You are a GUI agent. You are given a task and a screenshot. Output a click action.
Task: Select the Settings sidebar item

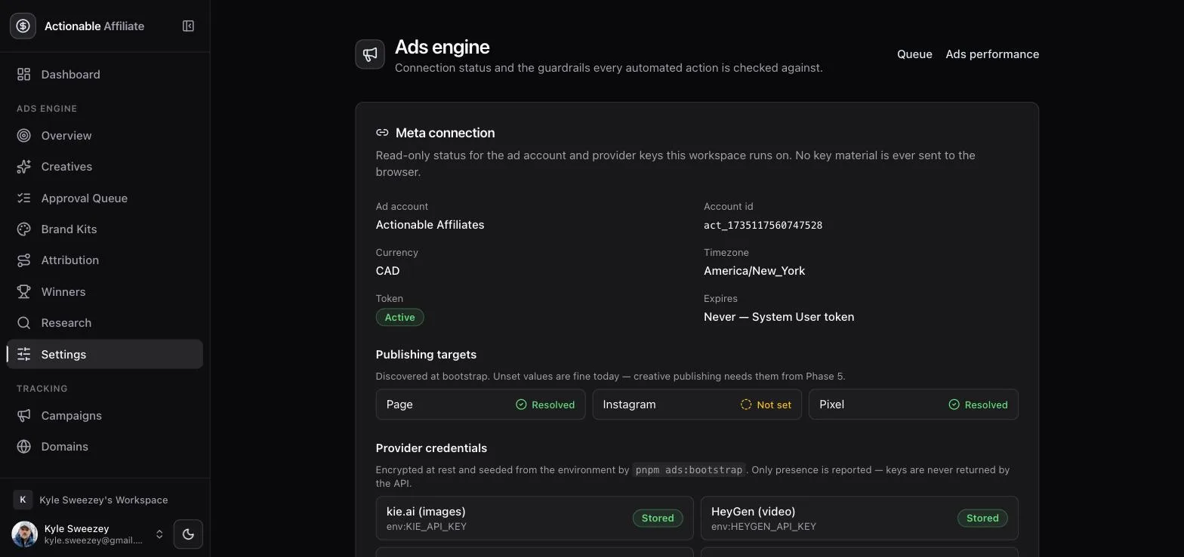[x=105, y=354]
